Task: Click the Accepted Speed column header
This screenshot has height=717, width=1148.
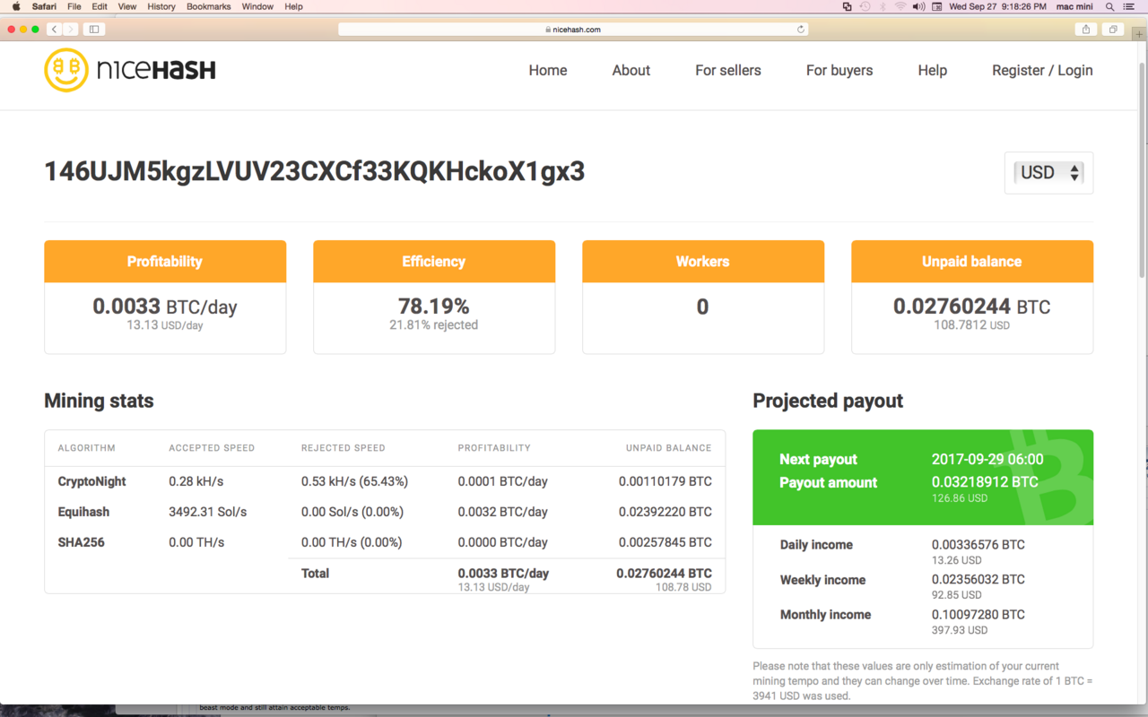Action: (x=212, y=448)
